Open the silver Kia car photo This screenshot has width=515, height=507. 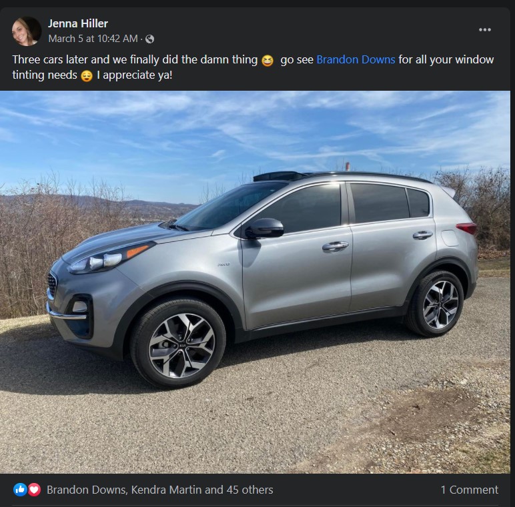[255, 282]
